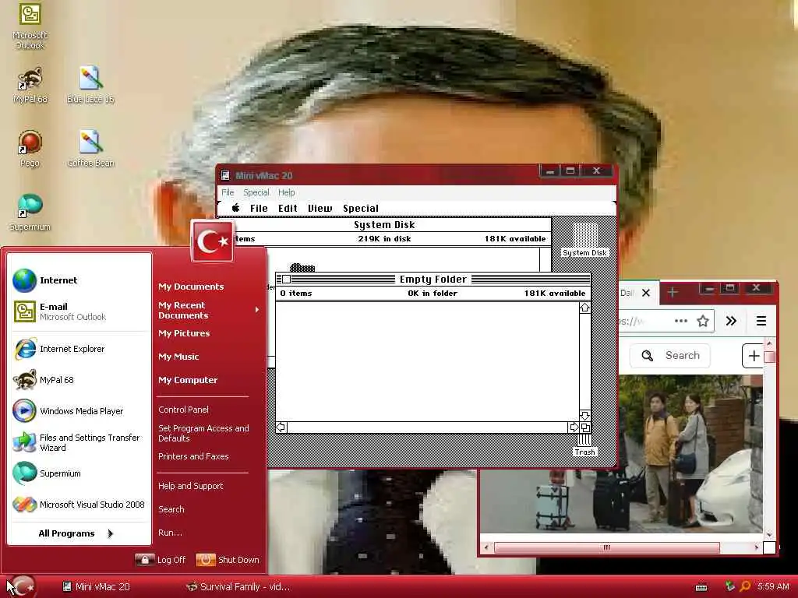798x598 pixels.
Task: Bookmark page with star icon in browser
Action: (x=703, y=321)
